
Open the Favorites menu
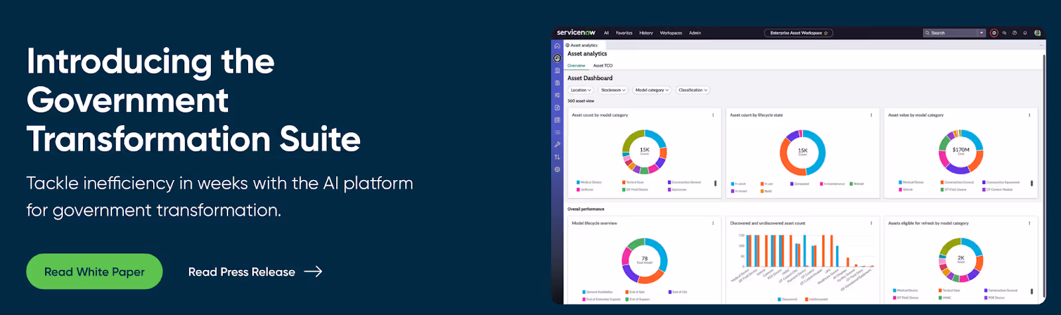(x=624, y=32)
